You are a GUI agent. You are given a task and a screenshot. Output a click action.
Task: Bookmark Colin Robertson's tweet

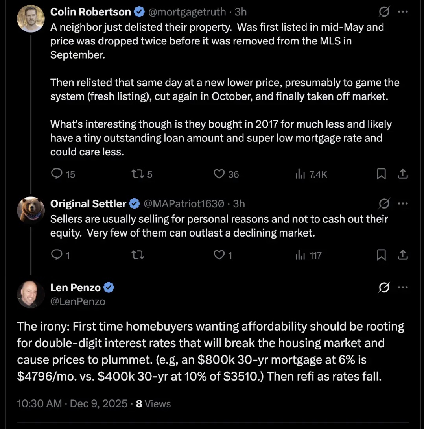(x=381, y=174)
